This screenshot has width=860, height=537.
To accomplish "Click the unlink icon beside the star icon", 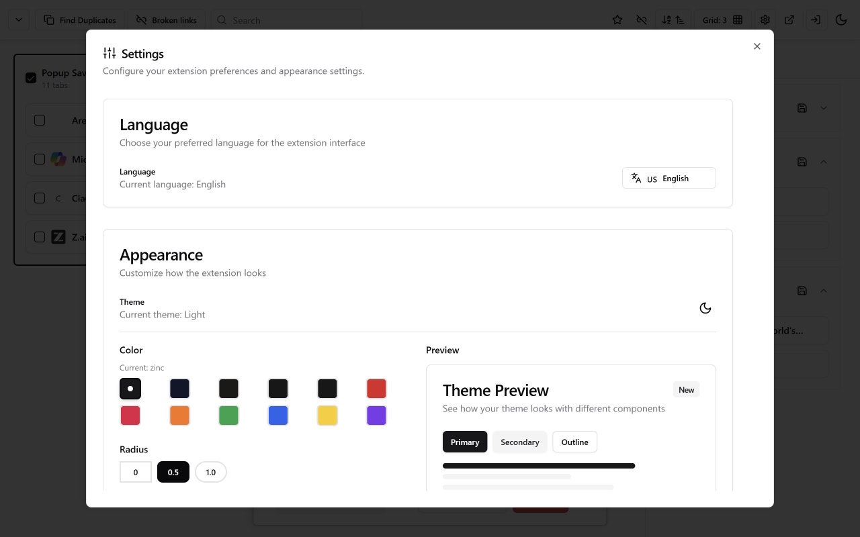I will 642,20.
